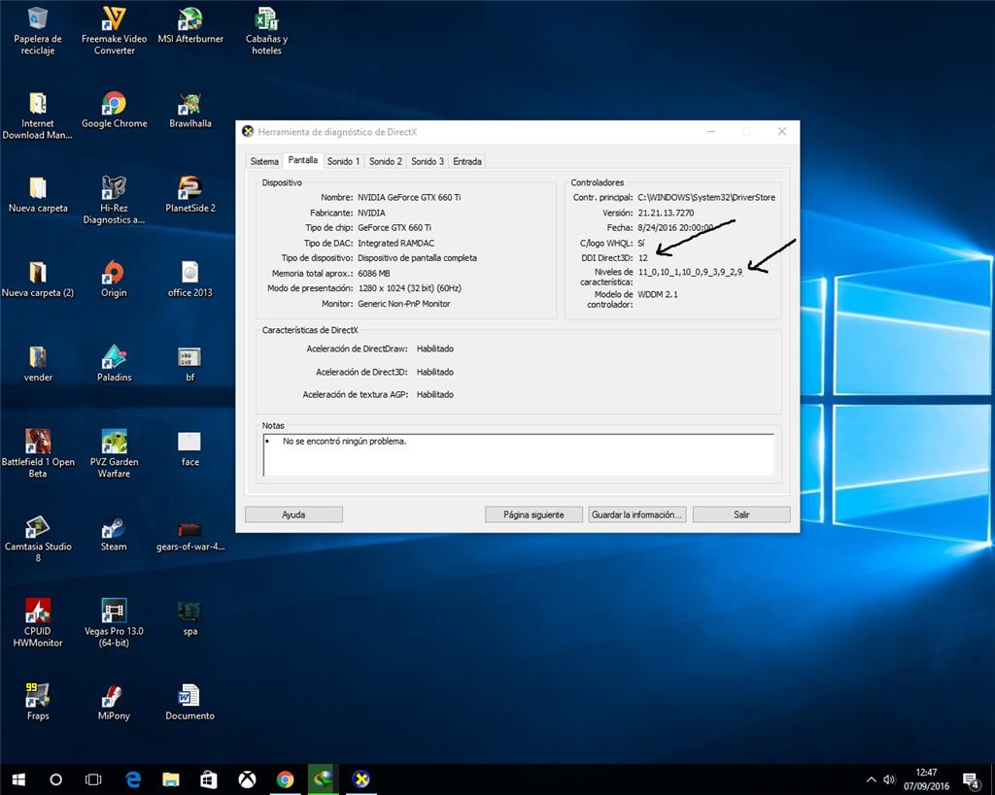Open the Sonido 2 tab
This screenshot has width=995, height=795.
click(x=386, y=161)
